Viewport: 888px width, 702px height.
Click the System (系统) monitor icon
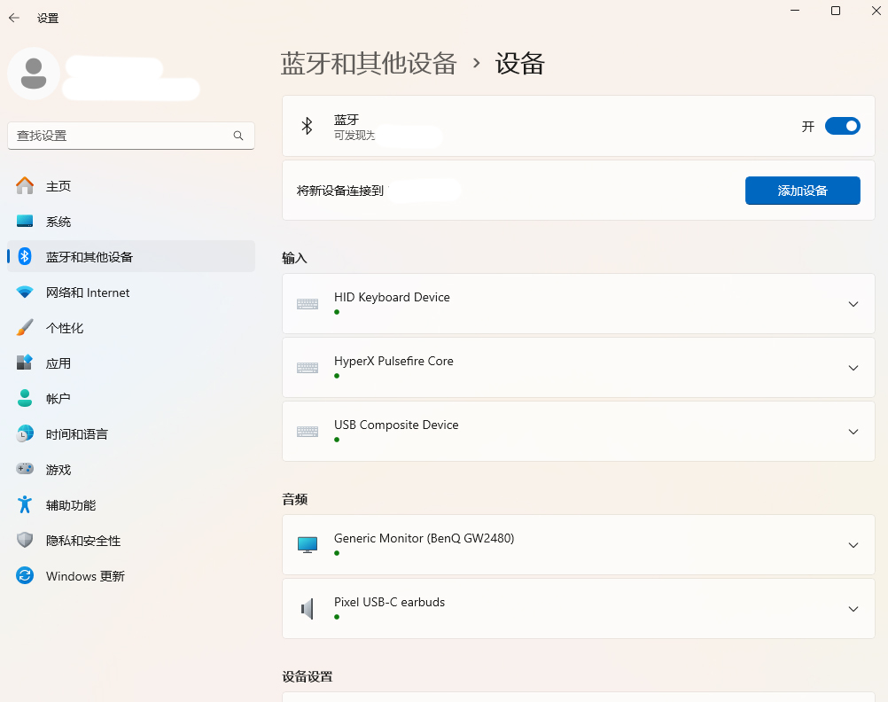coord(25,222)
